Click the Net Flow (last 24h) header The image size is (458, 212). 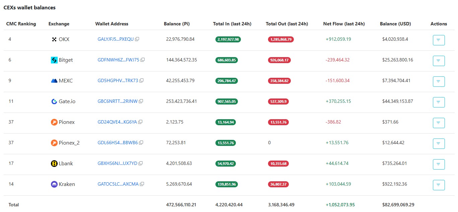344,24
